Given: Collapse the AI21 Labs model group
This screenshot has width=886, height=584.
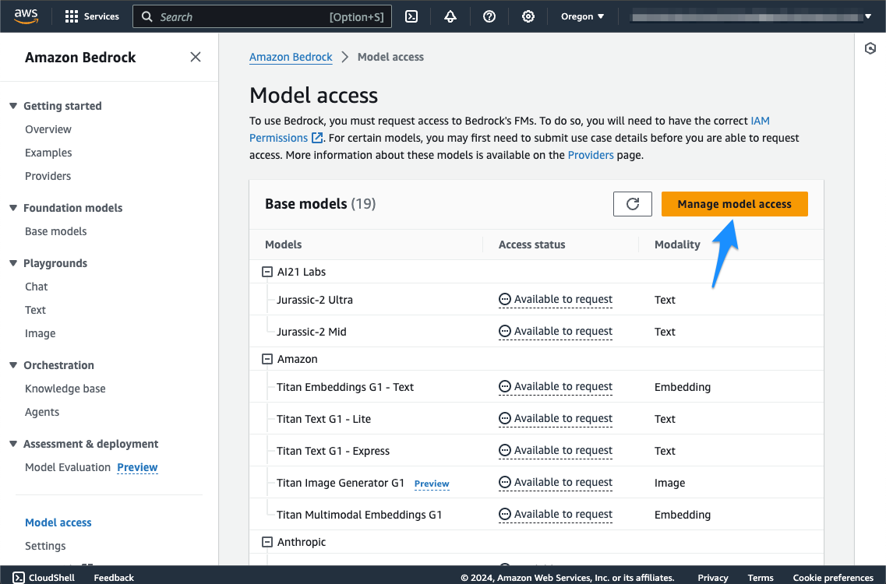Looking at the screenshot, I should pyautogui.click(x=267, y=272).
